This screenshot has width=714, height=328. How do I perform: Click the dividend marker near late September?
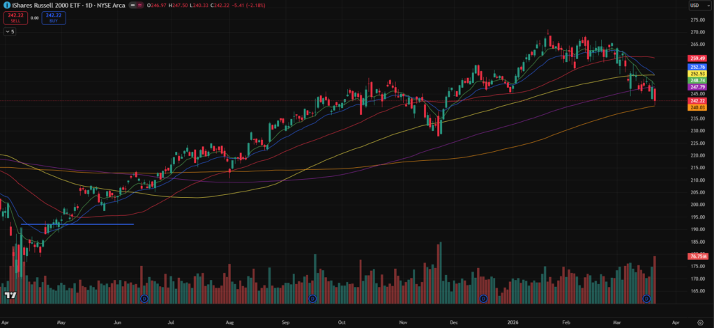(x=312, y=299)
